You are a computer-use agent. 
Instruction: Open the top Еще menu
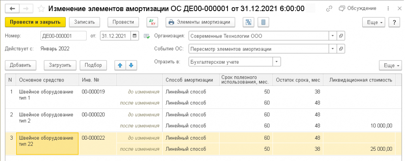[x=375, y=22]
